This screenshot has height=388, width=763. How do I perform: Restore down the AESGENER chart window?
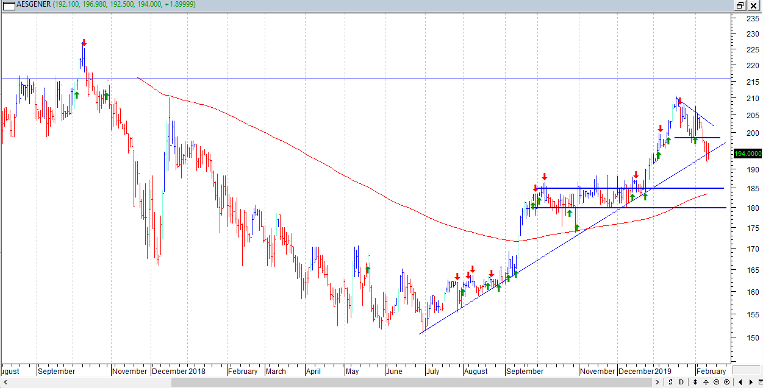tap(740, 5)
